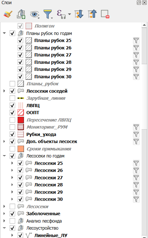
Task: Collapse the Планы рубок по годам group
Action: pyautogui.click(x=4, y=33)
